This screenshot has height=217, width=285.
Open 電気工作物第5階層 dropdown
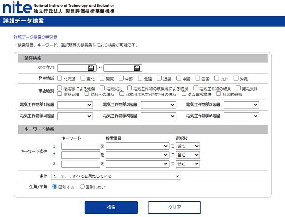pos(158,116)
